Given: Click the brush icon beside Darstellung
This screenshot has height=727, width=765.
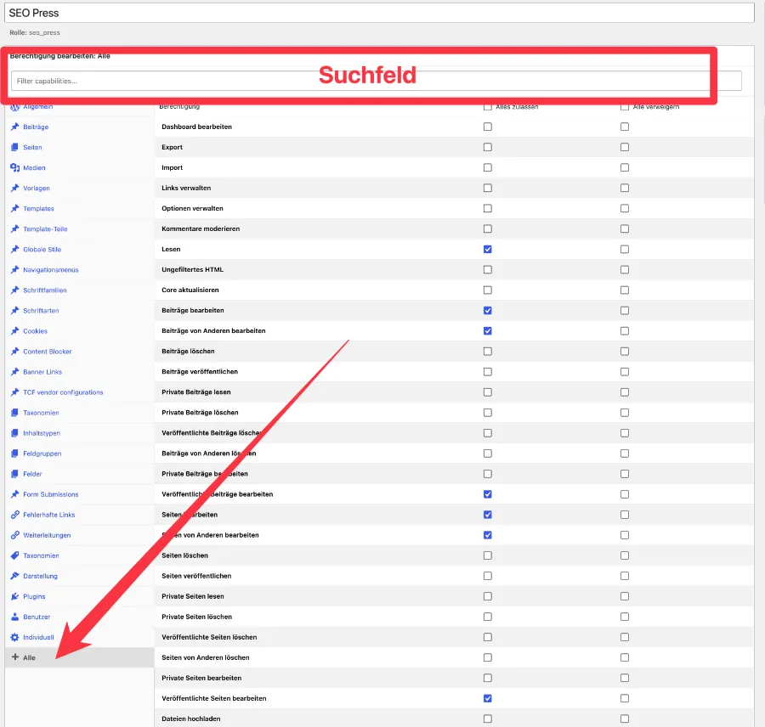Looking at the screenshot, I should (14, 576).
